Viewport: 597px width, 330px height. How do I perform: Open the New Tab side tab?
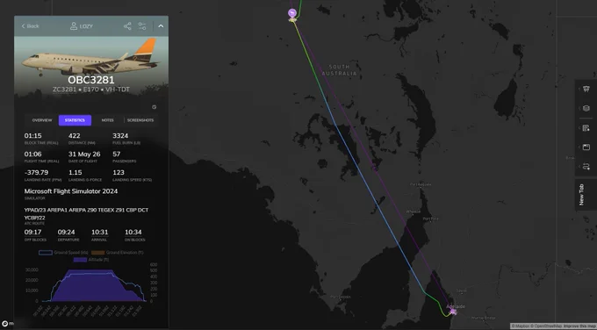[581, 195]
